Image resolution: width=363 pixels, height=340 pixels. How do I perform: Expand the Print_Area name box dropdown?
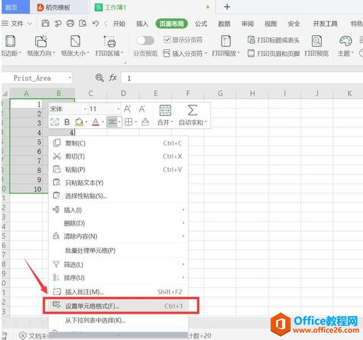pos(70,78)
